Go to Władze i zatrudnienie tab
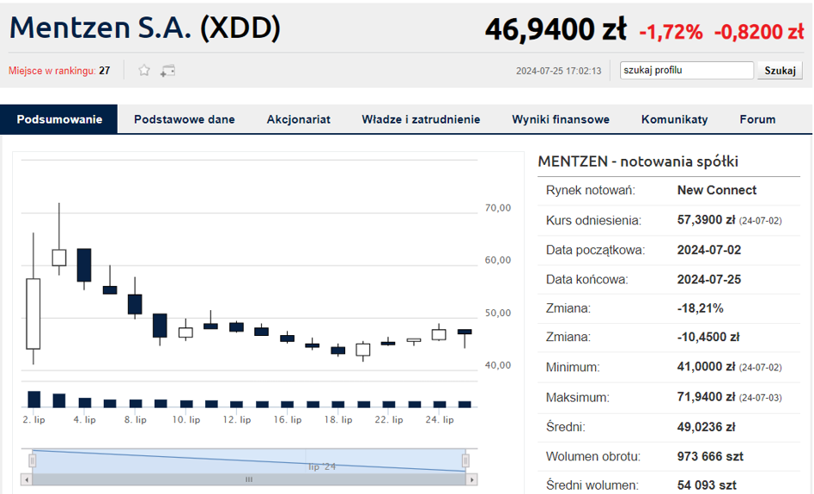The height and width of the screenshot is (494, 814). click(421, 119)
